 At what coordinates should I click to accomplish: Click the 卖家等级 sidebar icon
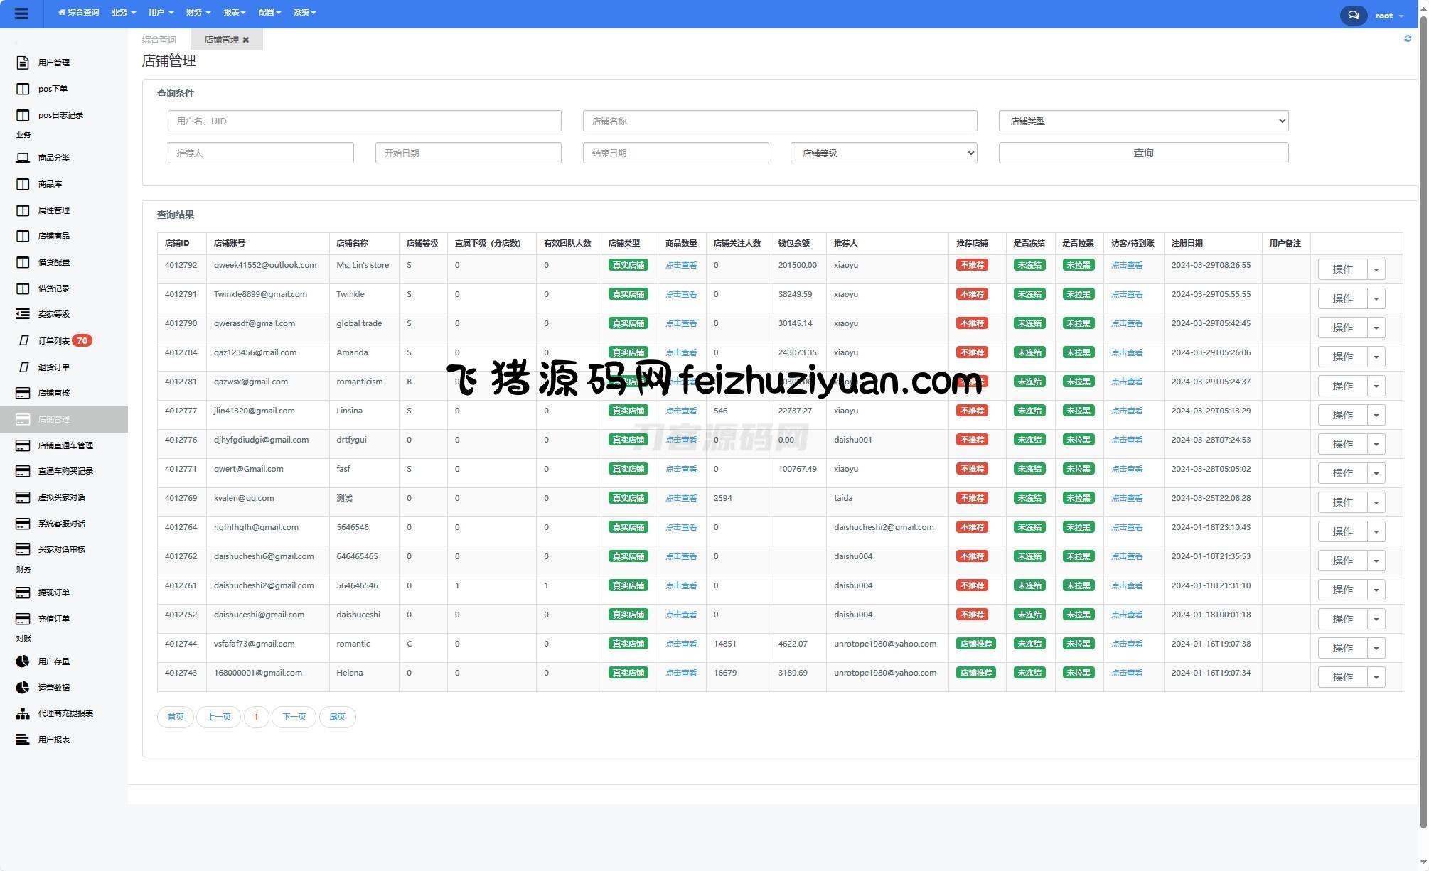tap(23, 314)
